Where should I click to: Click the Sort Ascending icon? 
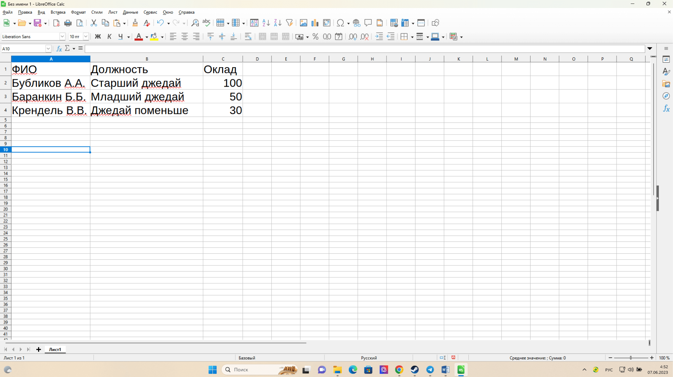coord(266,23)
